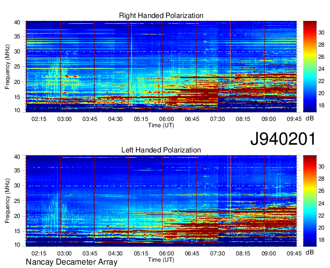Click the 03:45 time tick on Left Handed plot
The height and width of the screenshot is (268, 330).
(x=90, y=253)
